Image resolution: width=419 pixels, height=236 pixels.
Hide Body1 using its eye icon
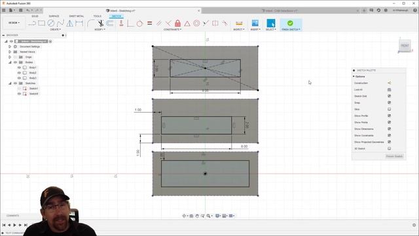pos(19,68)
